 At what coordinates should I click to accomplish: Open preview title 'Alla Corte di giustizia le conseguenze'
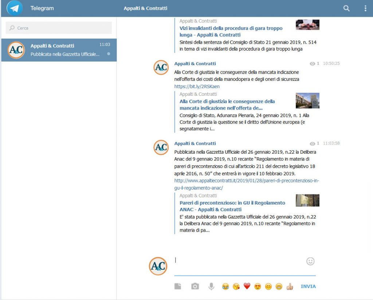coord(227,104)
